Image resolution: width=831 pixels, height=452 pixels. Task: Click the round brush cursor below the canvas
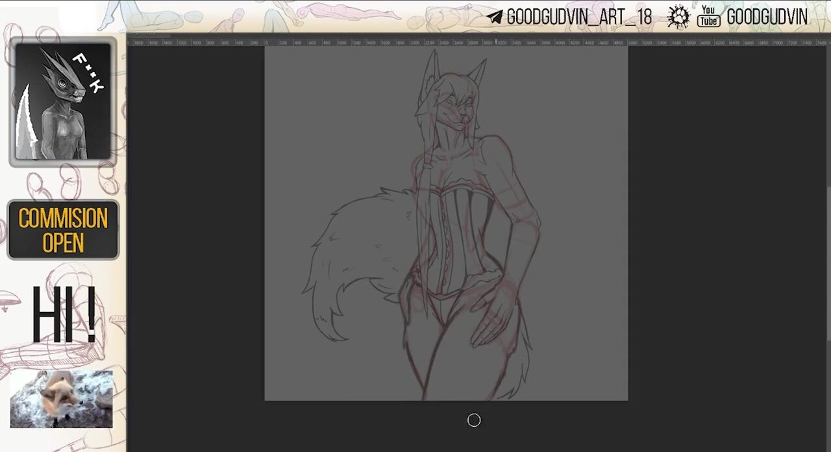474,420
